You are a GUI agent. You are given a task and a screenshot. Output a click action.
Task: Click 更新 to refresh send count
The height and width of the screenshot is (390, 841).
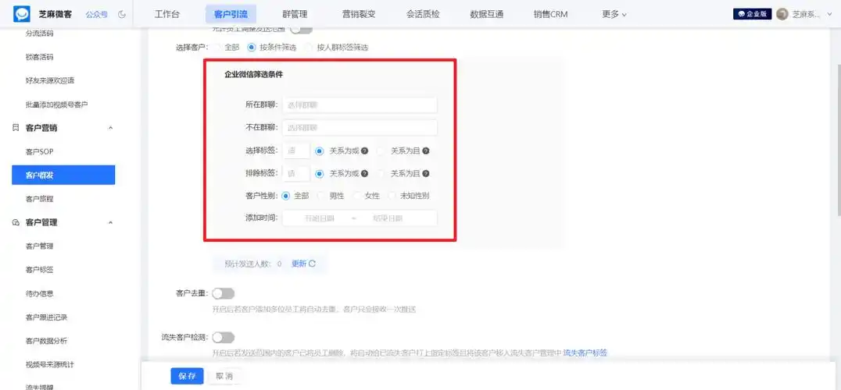click(299, 264)
